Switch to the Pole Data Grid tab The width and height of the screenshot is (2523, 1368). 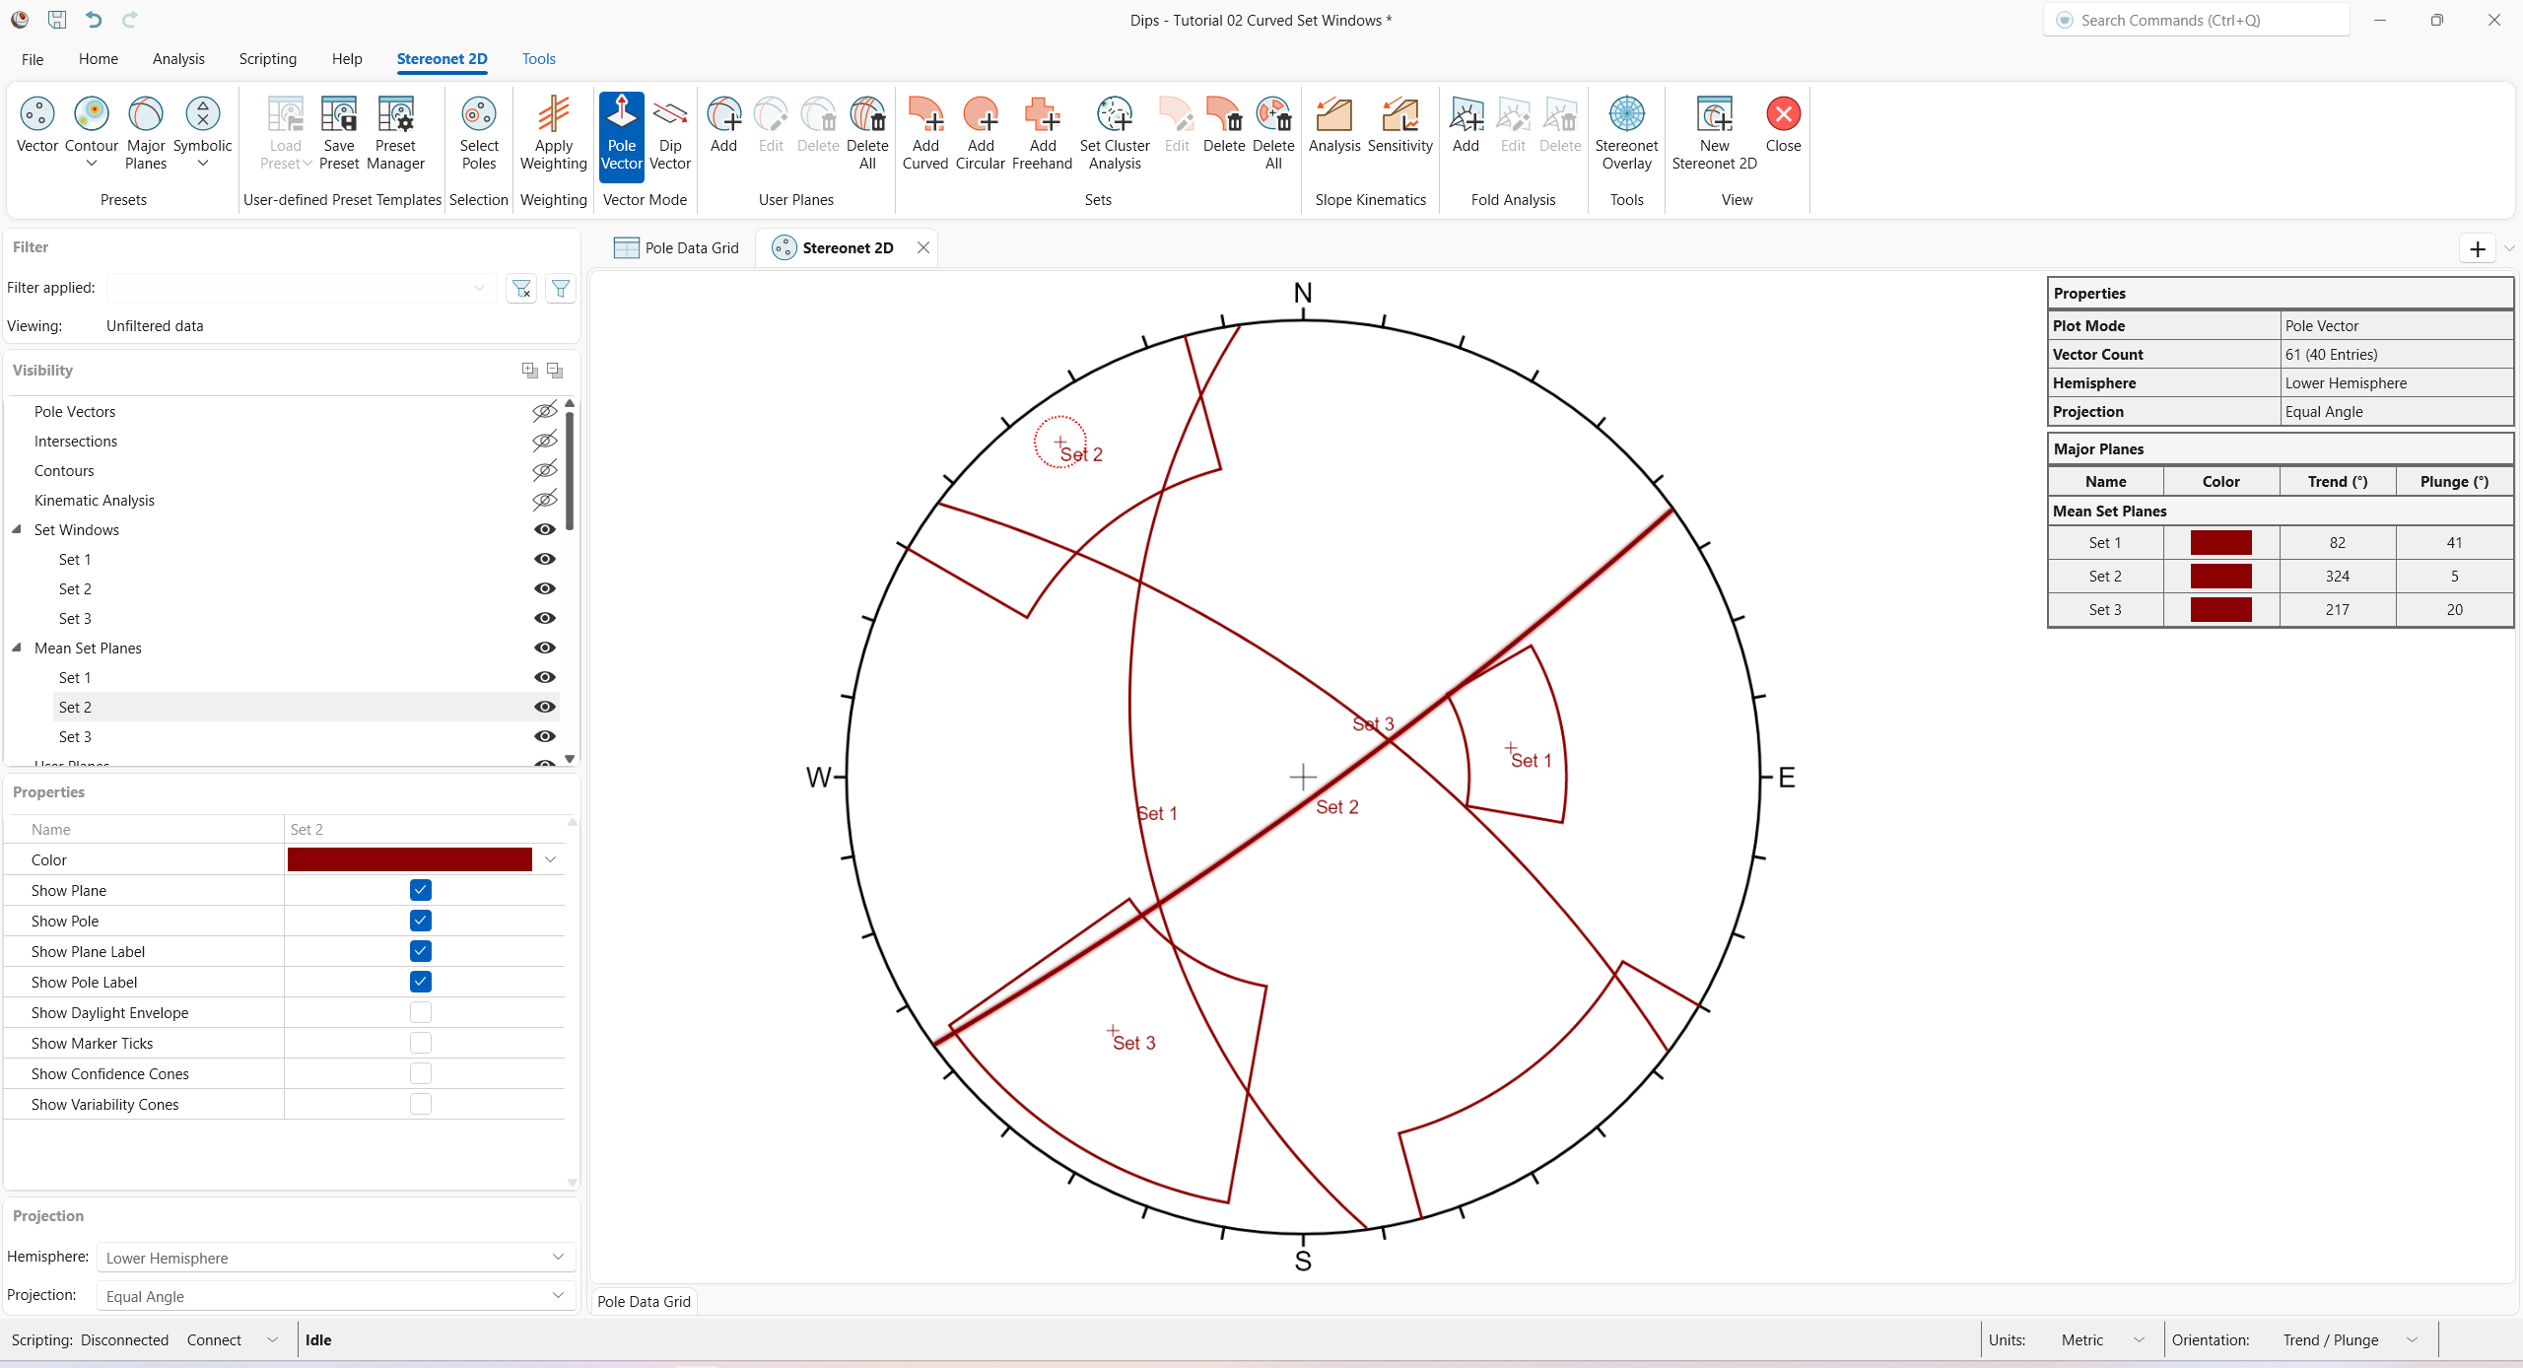(x=690, y=247)
